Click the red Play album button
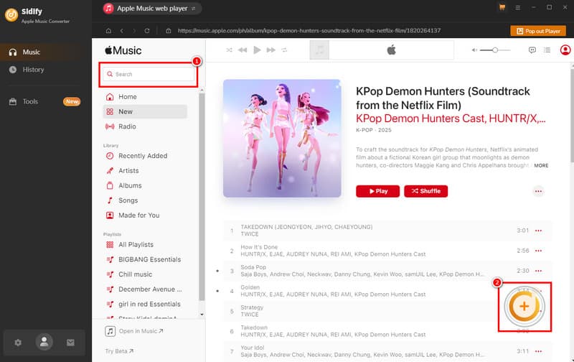574x362 pixels. (378, 191)
